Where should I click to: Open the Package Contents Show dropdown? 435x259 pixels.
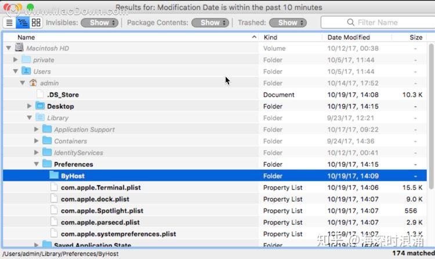pyautogui.click(x=210, y=23)
